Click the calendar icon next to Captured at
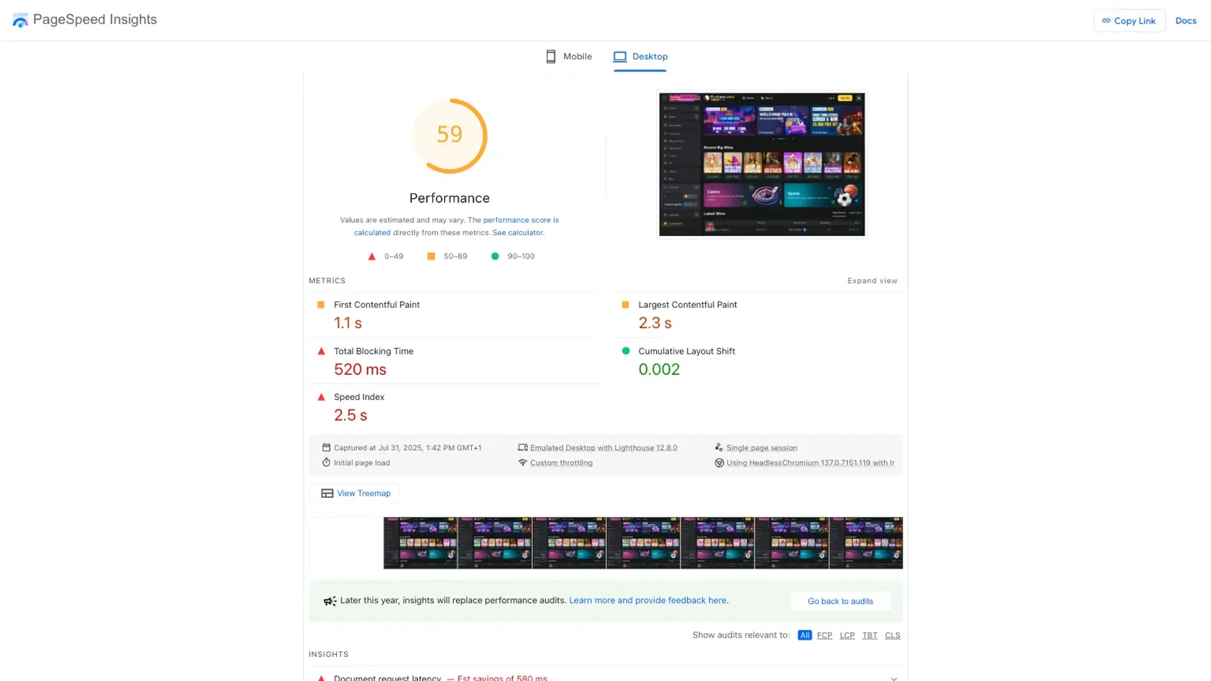The height and width of the screenshot is (681, 1211). coord(326,448)
